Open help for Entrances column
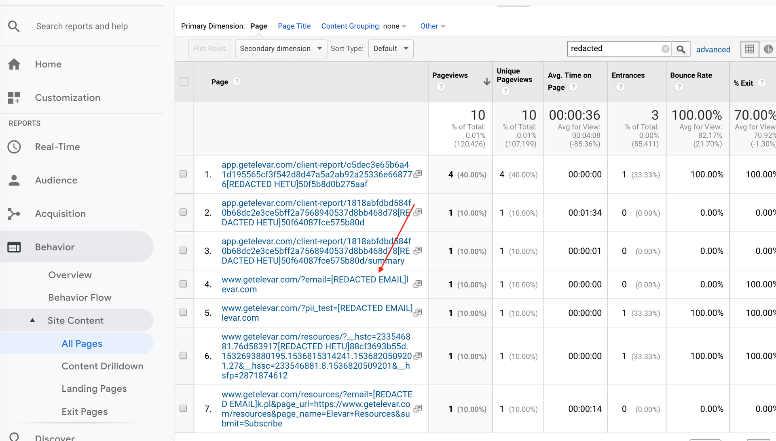The width and height of the screenshot is (776, 441). pos(620,87)
